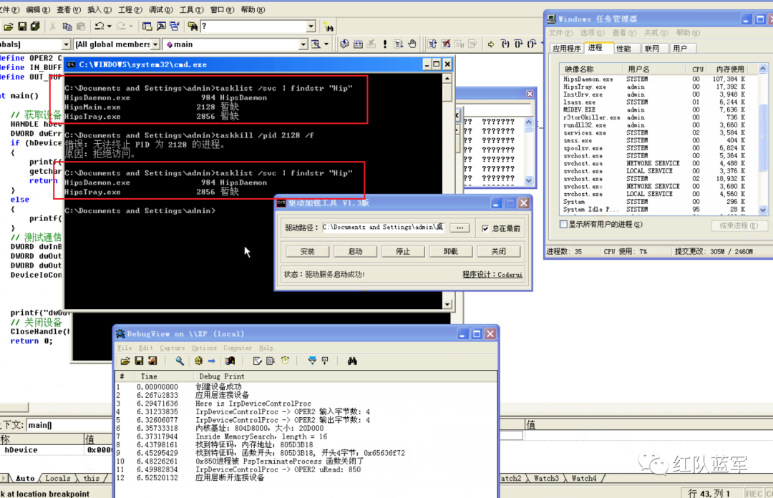
Task: Open undo history dropdown arrow
Action: click(109, 26)
